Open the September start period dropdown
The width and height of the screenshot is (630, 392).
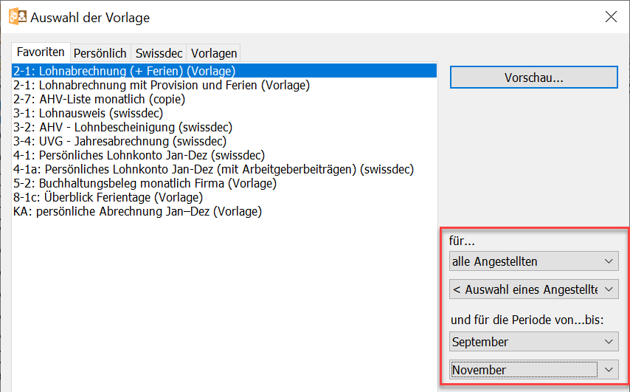[x=533, y=342]
